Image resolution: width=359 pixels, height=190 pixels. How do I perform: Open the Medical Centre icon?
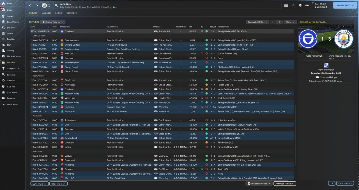(x=3, y=56)
